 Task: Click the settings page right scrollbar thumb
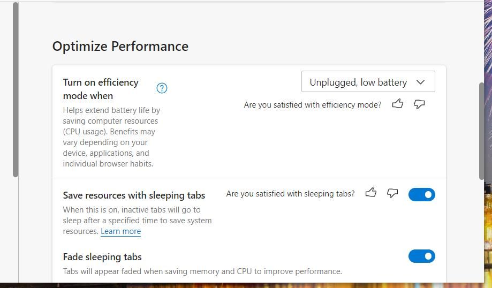482,131
